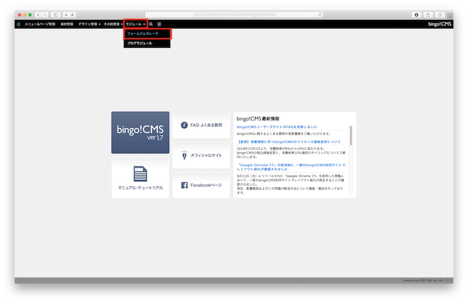Open the Facebookページ tile
The image size is (468, 303).
point(201,185)
